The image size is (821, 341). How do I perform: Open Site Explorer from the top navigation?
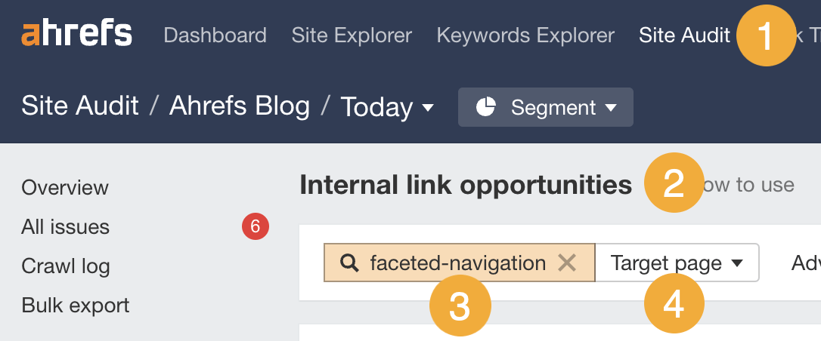pos(352,35)
